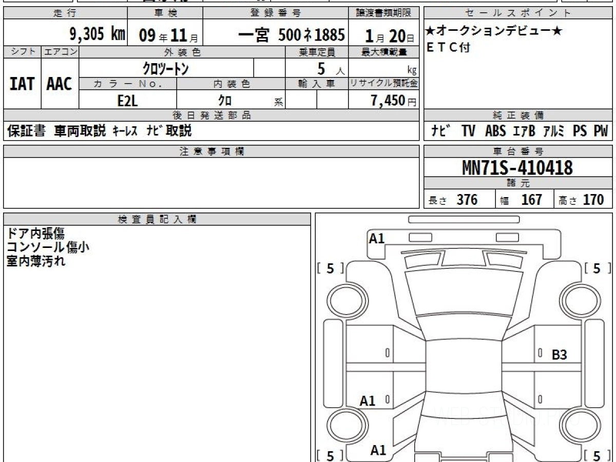The width and height of the screenshot is (616, 462).
Task: Select the length value 376
Action: (x=467, y=200)
